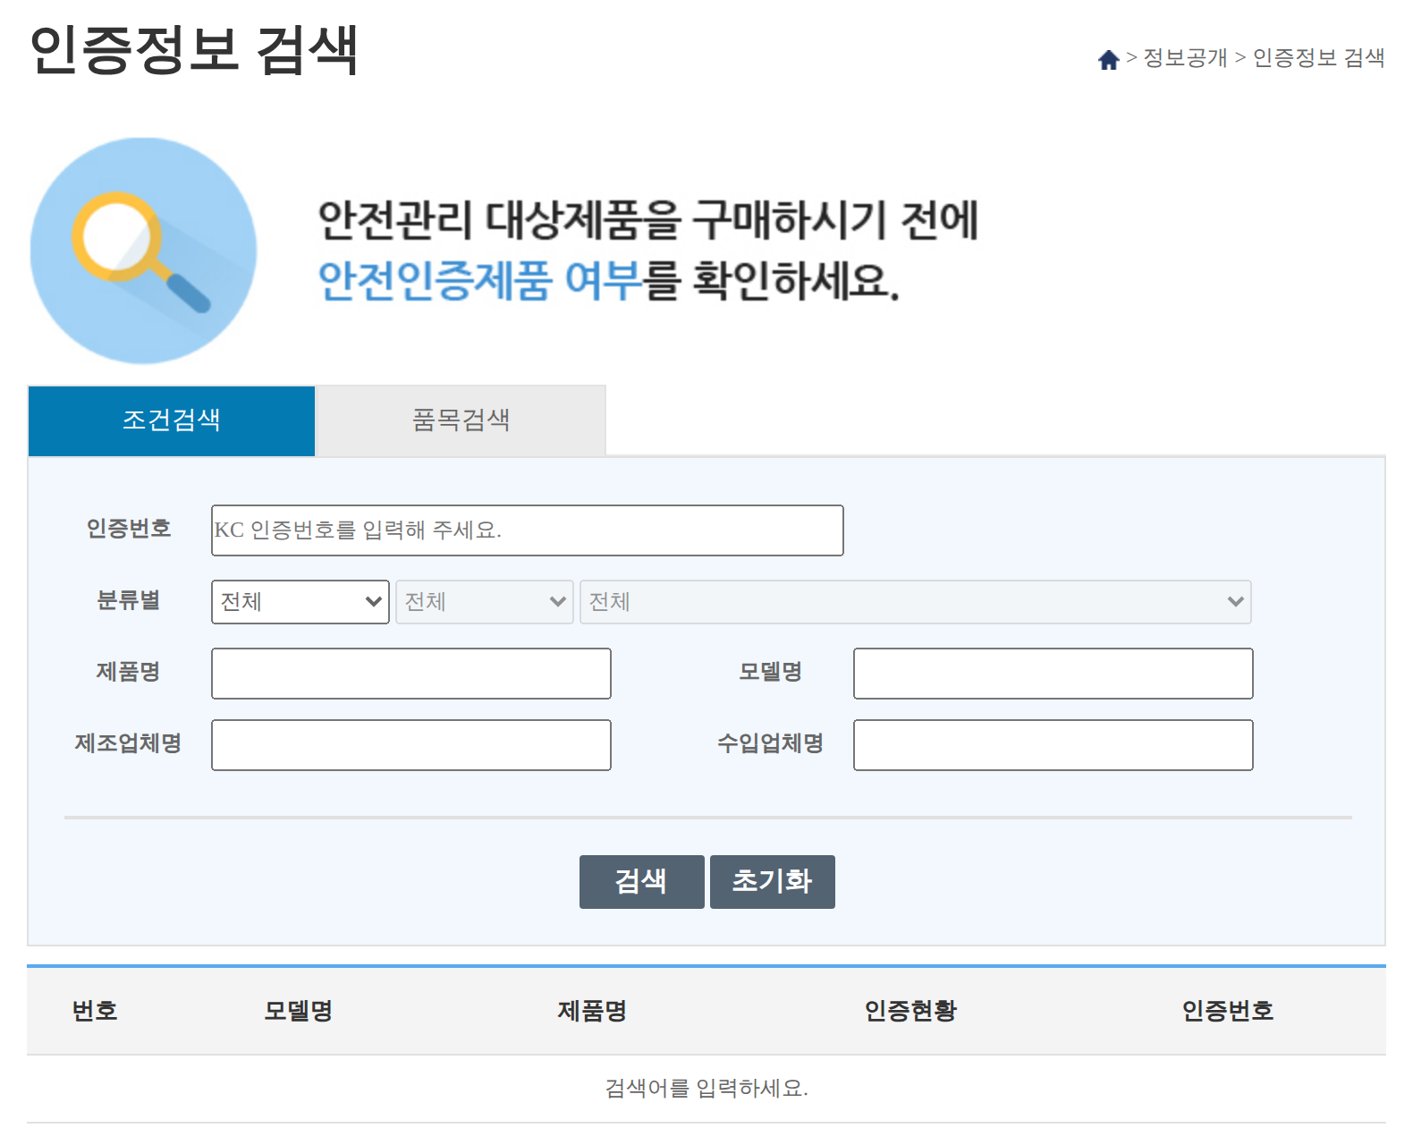This screenshot has width=1413, height=1145.
Task: Click the 인증번호 form label
Action: (x=128, y=529)
